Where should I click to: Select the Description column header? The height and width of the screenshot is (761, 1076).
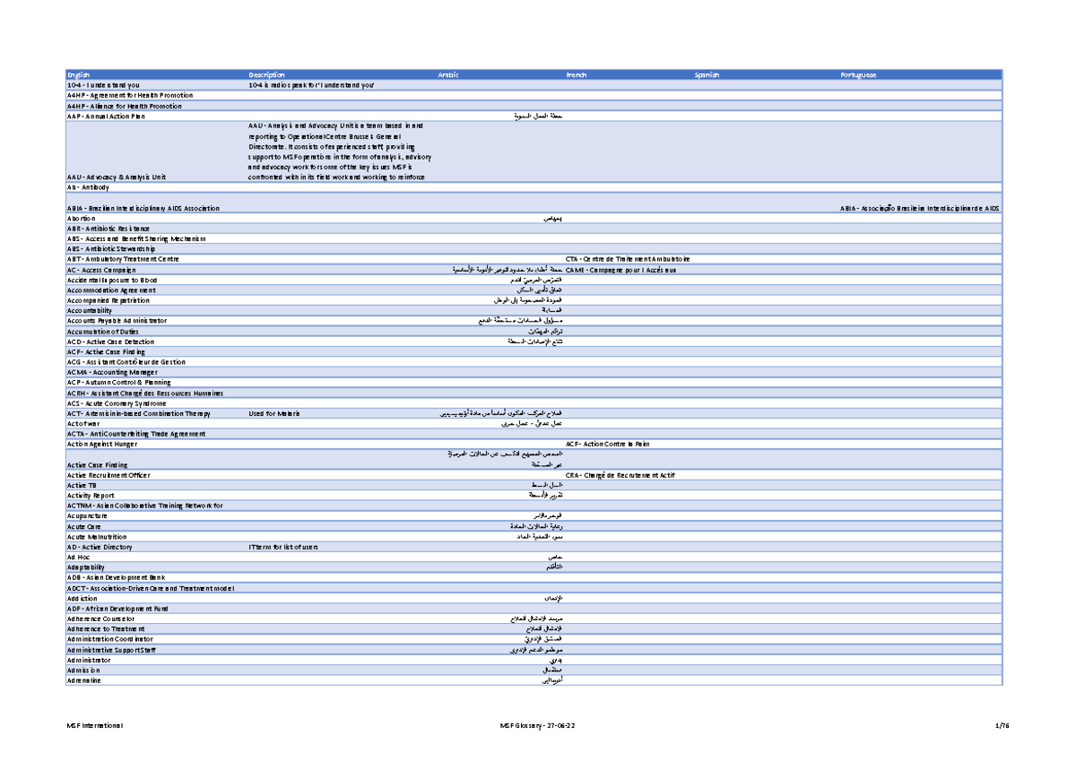click(267, 75)
